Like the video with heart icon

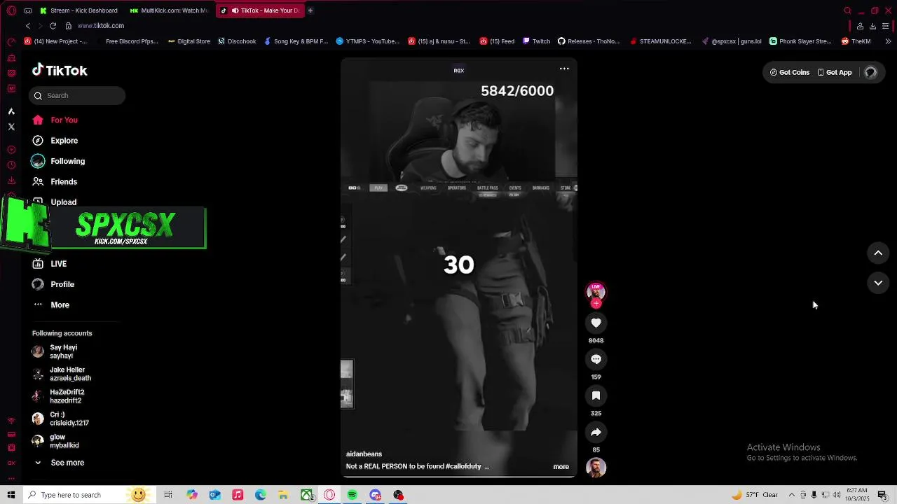click(596, 323)
